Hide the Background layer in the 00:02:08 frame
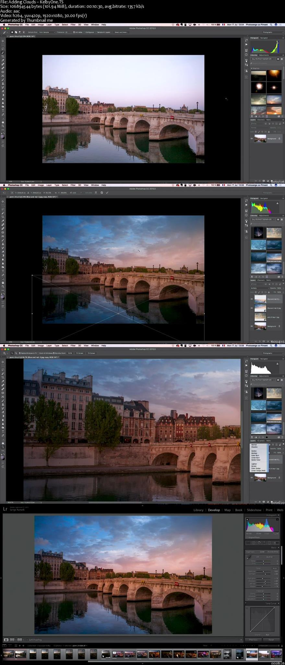The width and height of the screenshot is (285, 665). [252, 139]
